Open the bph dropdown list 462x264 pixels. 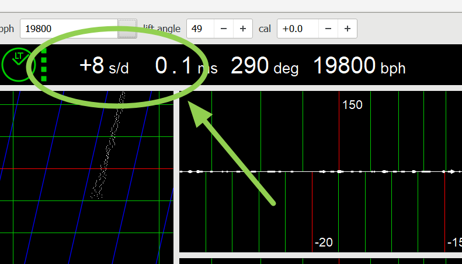coord(127,28)
